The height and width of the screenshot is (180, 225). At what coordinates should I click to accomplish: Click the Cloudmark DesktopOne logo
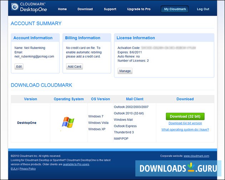29,7
